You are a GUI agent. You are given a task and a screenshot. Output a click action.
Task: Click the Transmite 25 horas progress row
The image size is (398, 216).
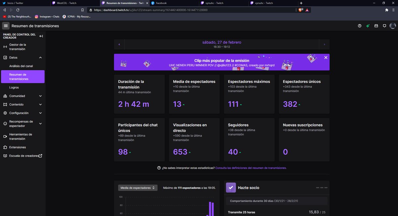point(277,212)
